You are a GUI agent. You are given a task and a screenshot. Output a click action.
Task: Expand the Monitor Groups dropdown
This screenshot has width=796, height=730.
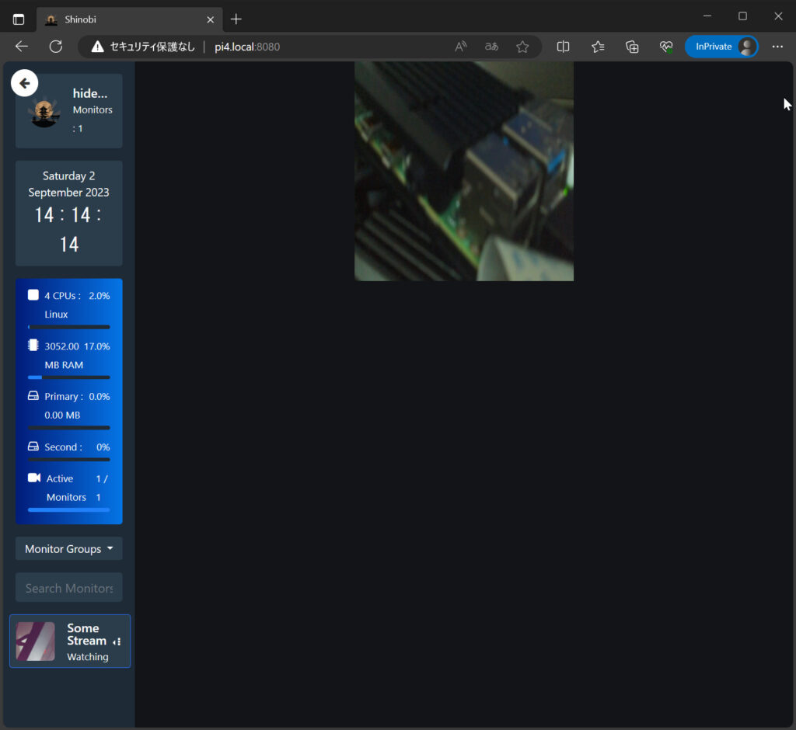click(x=68, y=548)
